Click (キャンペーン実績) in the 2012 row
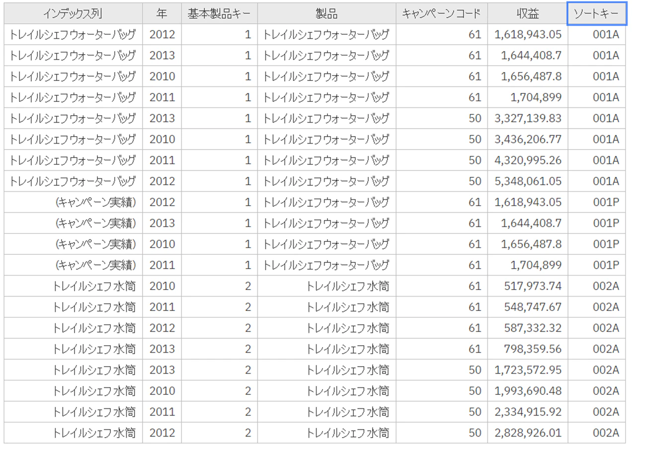Image resolution: width=645 pixels, height=457 pixels. (96, 202)
